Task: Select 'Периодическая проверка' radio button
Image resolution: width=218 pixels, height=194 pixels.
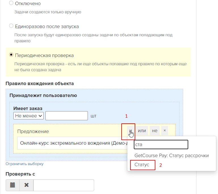Action: tap(11, 55)
